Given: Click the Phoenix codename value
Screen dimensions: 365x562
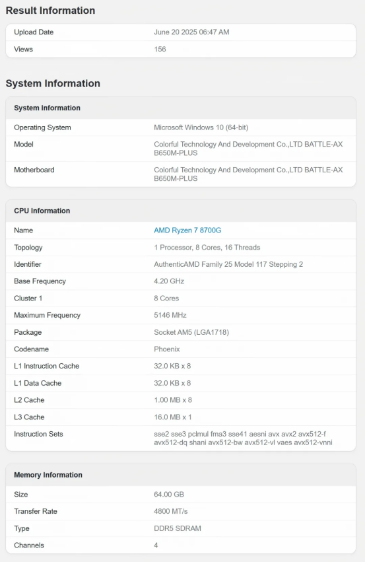Looking at the screenshot, I should (167, 349).
